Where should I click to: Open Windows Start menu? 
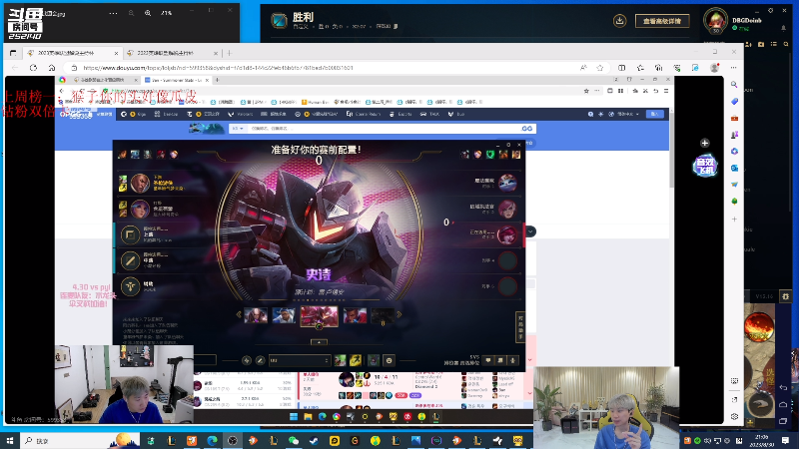click(x=10, y=441)
